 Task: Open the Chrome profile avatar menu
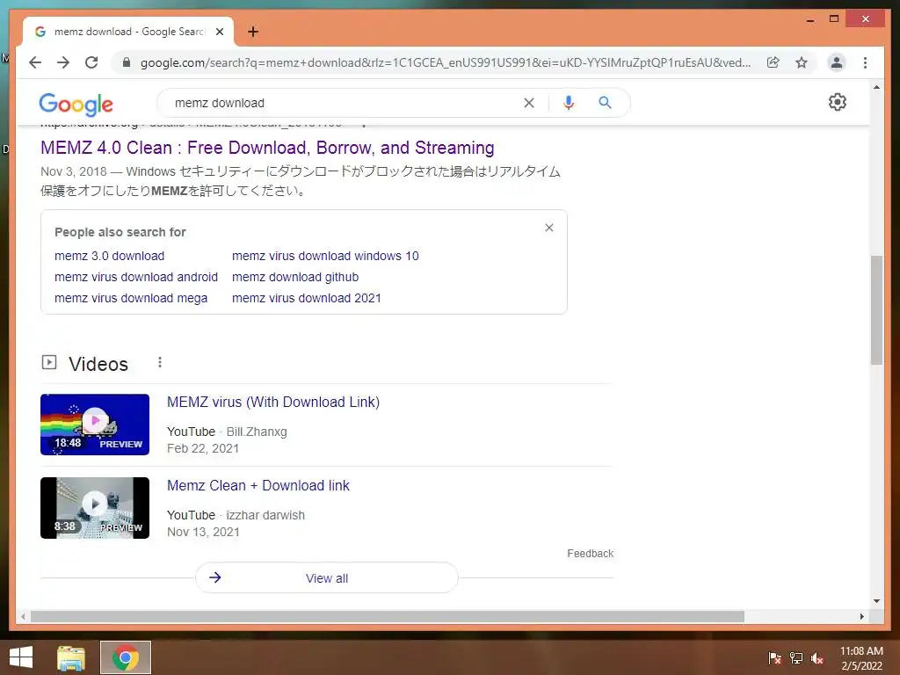click(837, 62)
